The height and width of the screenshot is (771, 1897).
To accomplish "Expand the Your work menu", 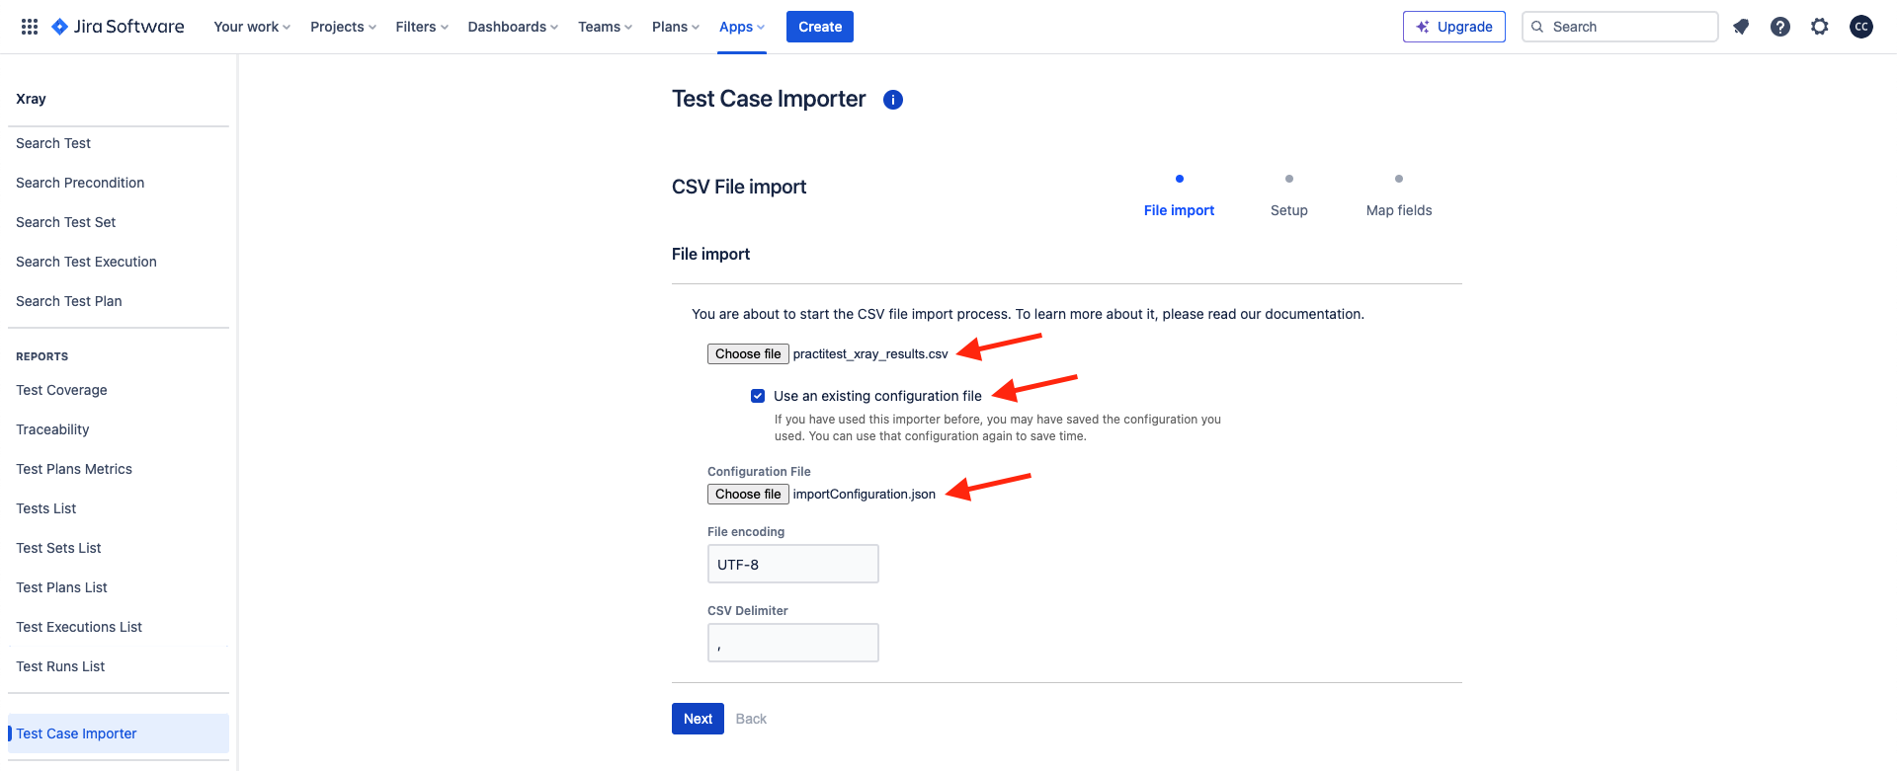I will coord(252,27).
